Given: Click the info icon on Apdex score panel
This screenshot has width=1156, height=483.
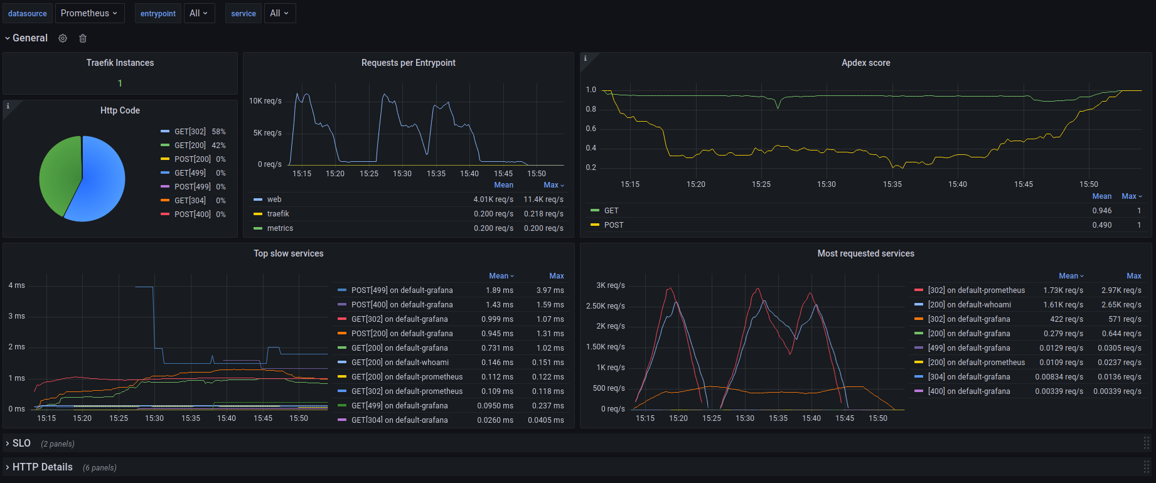Looking at the screenshot, I should [x=586, y=58].
